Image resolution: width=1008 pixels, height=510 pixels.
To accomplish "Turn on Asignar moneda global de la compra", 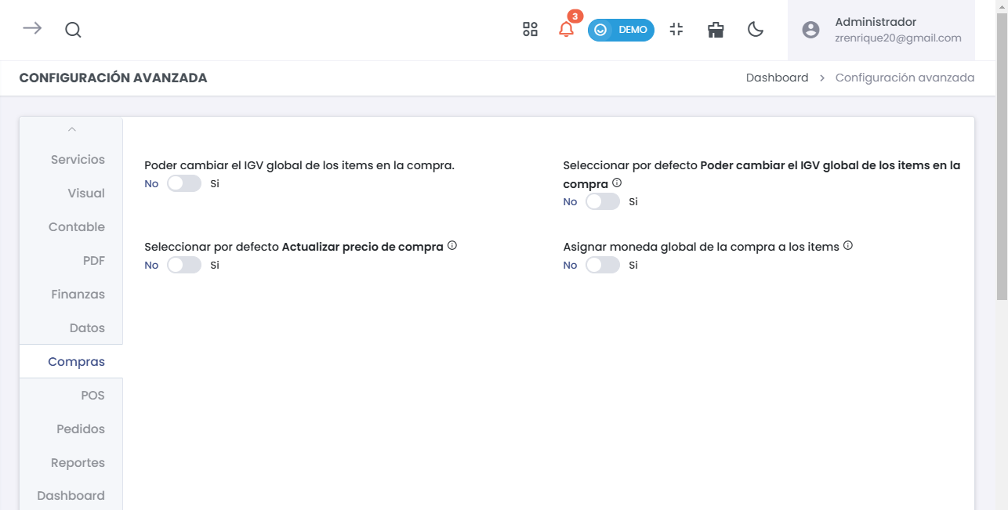I will pos(602,265).
